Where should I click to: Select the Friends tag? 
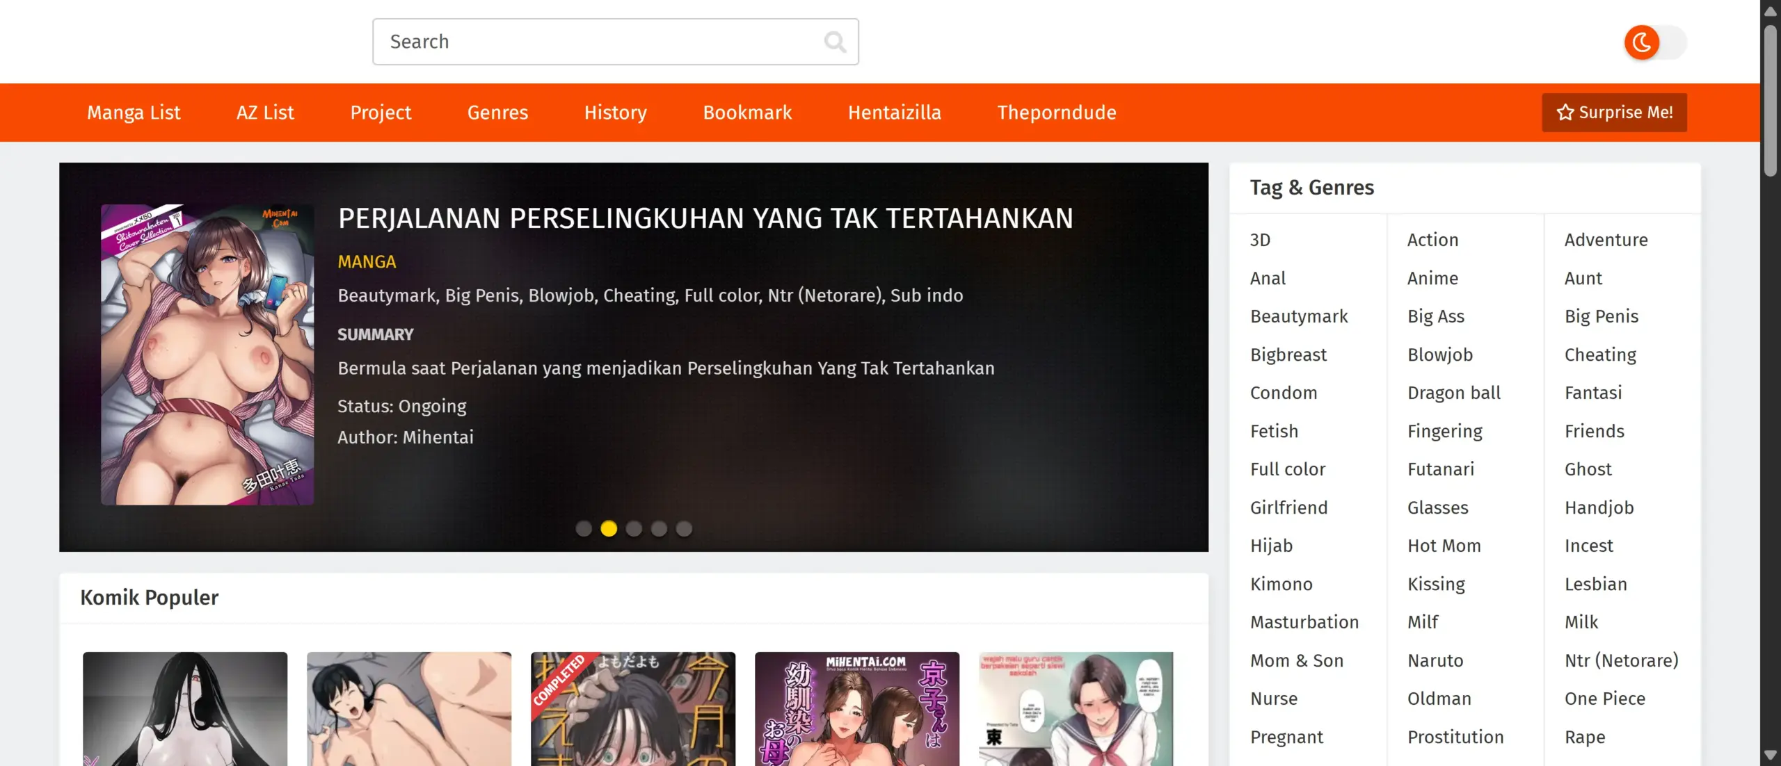[x=1595, y=431]
